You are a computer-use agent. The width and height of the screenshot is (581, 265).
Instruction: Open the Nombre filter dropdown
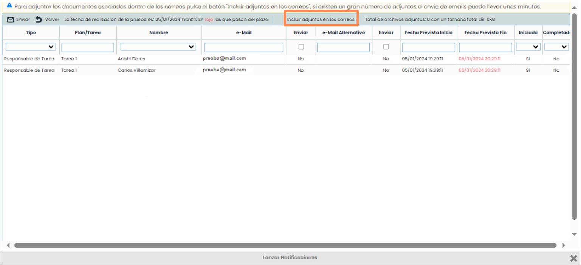point(158,46)
